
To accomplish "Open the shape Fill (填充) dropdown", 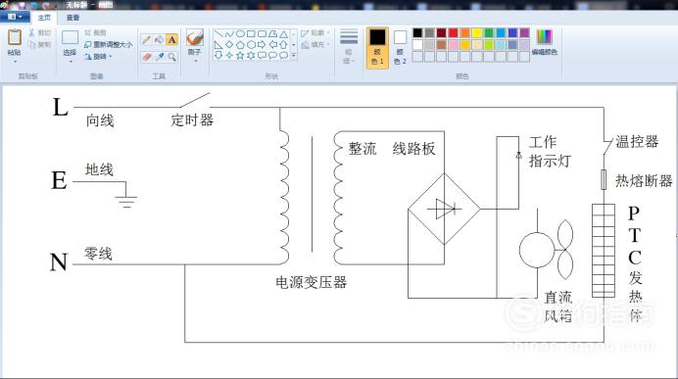I will [x=315, y=44].
